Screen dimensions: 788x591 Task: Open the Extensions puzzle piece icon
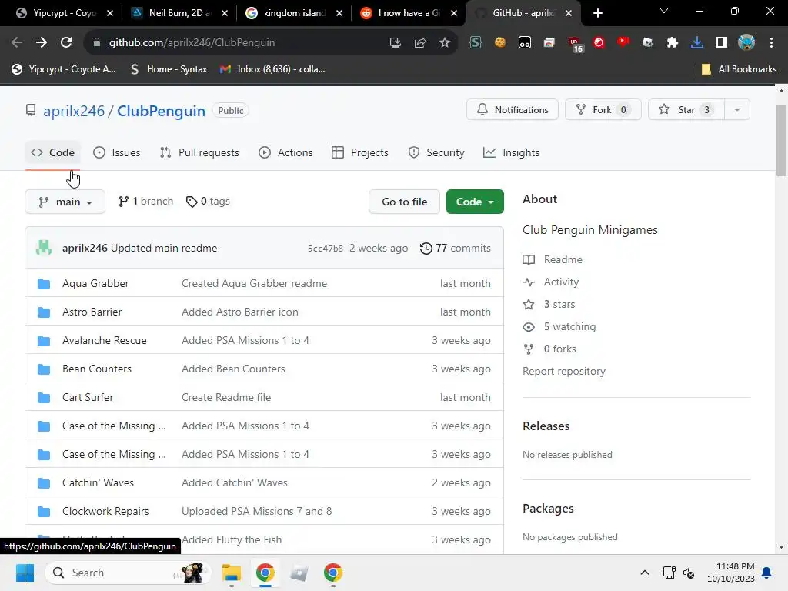(x=673, y=43)
